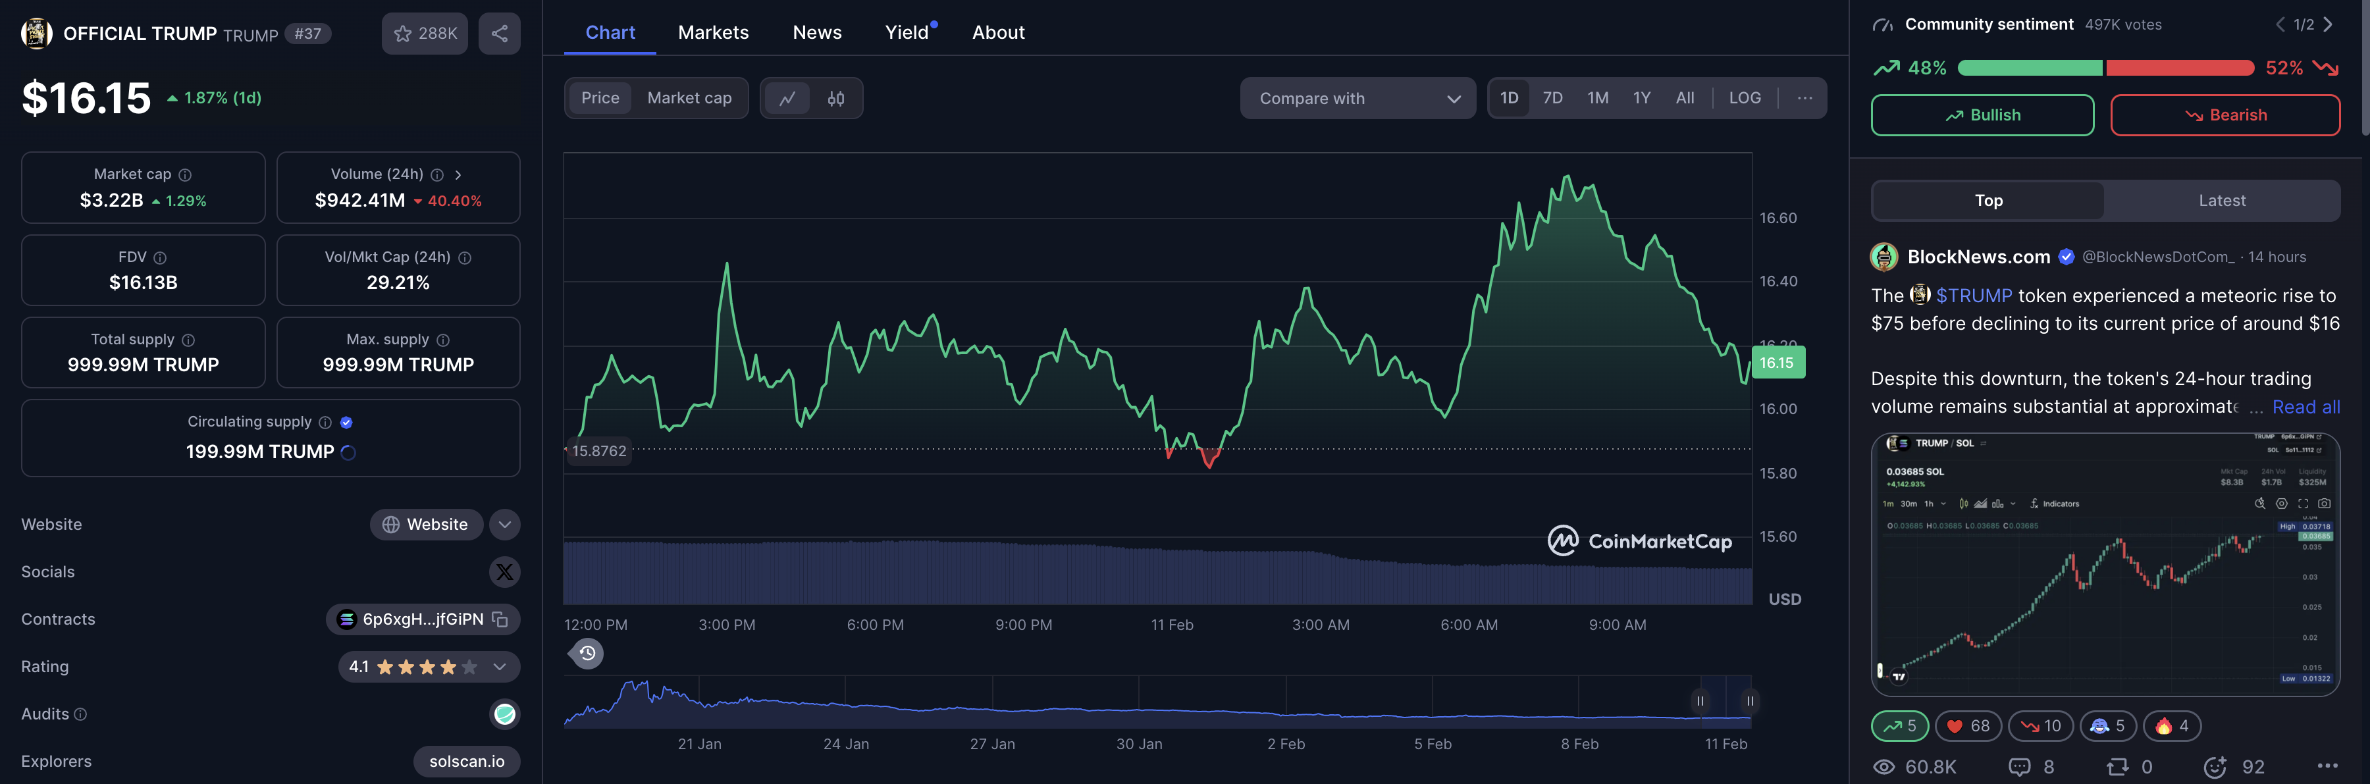Switch to candlestick chart type
Screen dimensions: 2370x784
[x=835, y=99]
